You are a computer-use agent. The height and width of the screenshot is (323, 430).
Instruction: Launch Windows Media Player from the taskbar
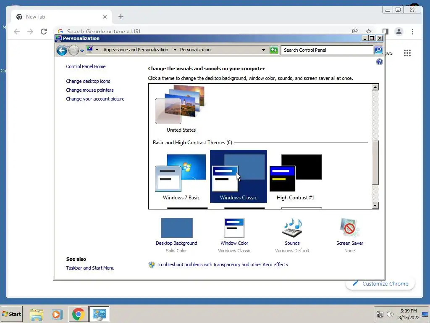point(57,314)
